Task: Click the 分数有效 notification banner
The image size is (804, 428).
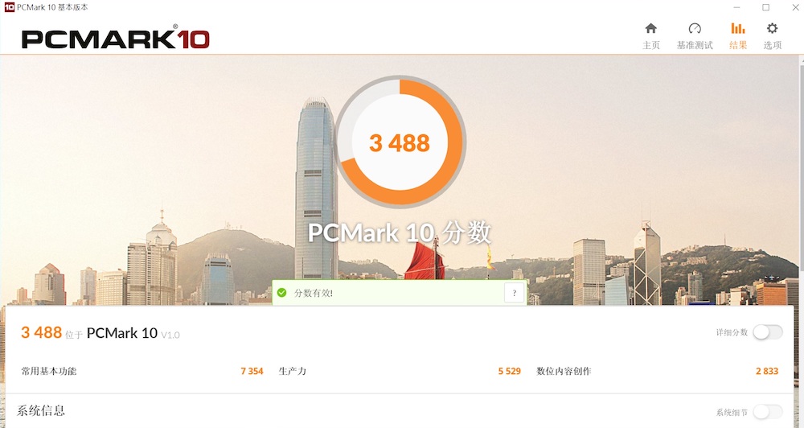Action: [x=399, y=293]
